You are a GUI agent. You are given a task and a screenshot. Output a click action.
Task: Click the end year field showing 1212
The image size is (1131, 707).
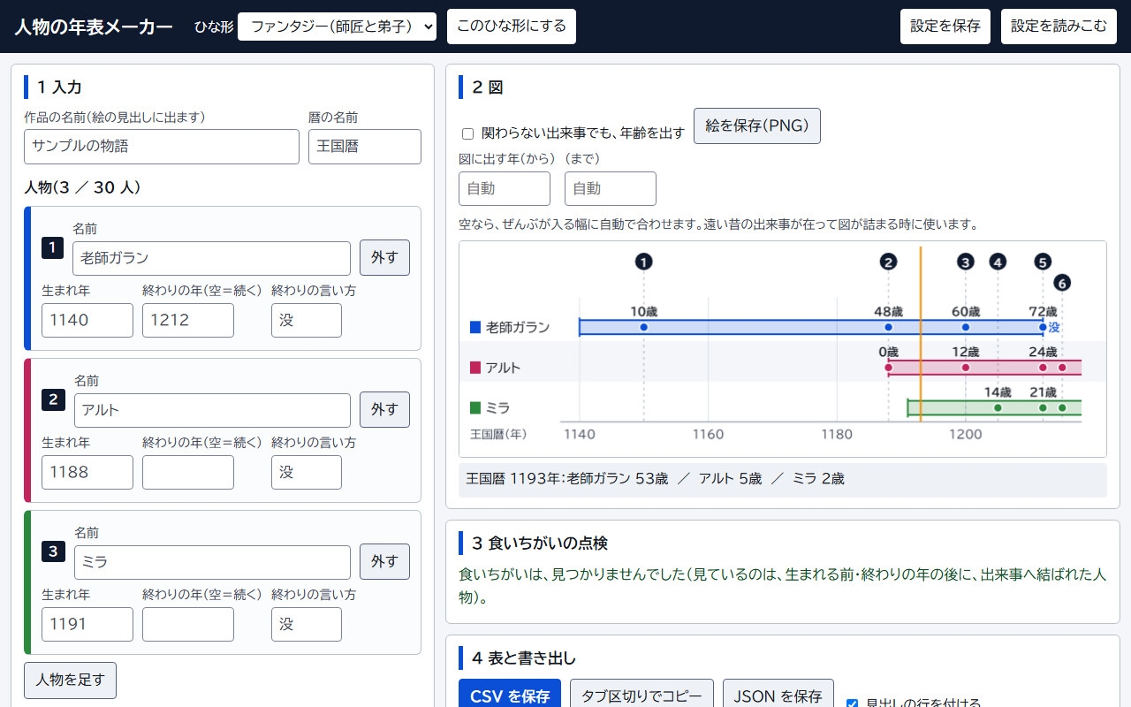coord(188,320)
